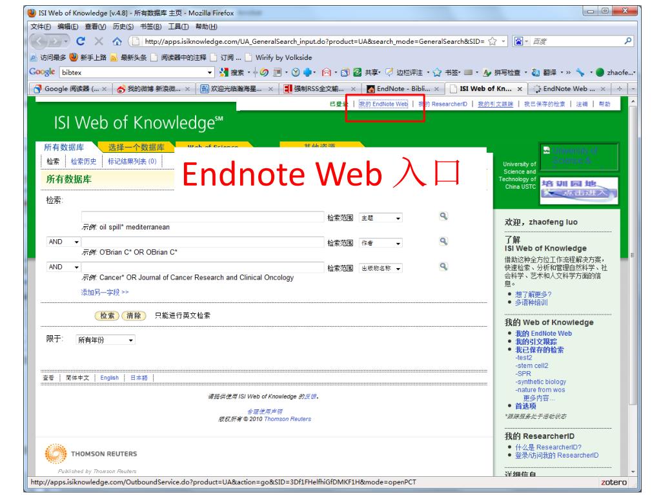Screen dimensions: 661x495
Task: Open the 主题 search field dropdown
Action: tap(380, 218)
